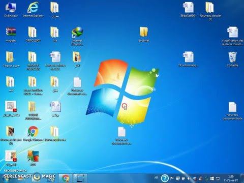Launch the Internet Download Manager shortcut

click(x=77, y=36)
